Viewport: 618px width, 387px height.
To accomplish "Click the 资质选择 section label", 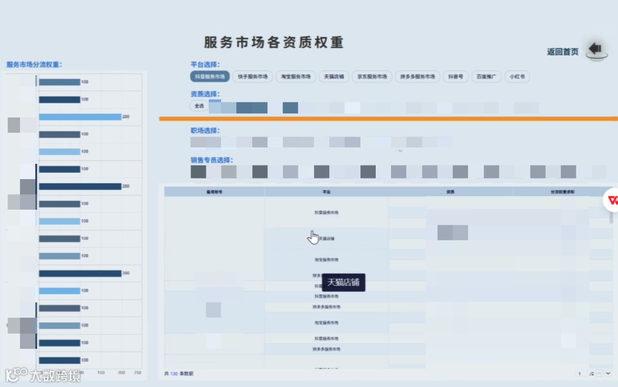I will coord(205,94).
